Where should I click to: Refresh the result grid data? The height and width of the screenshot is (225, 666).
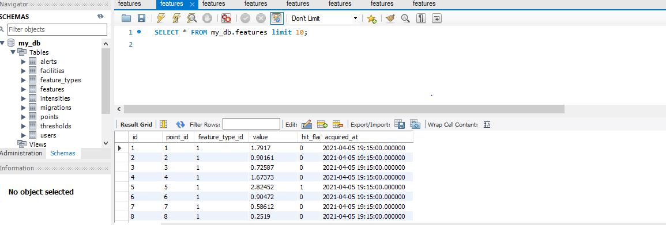coord(180,124)
